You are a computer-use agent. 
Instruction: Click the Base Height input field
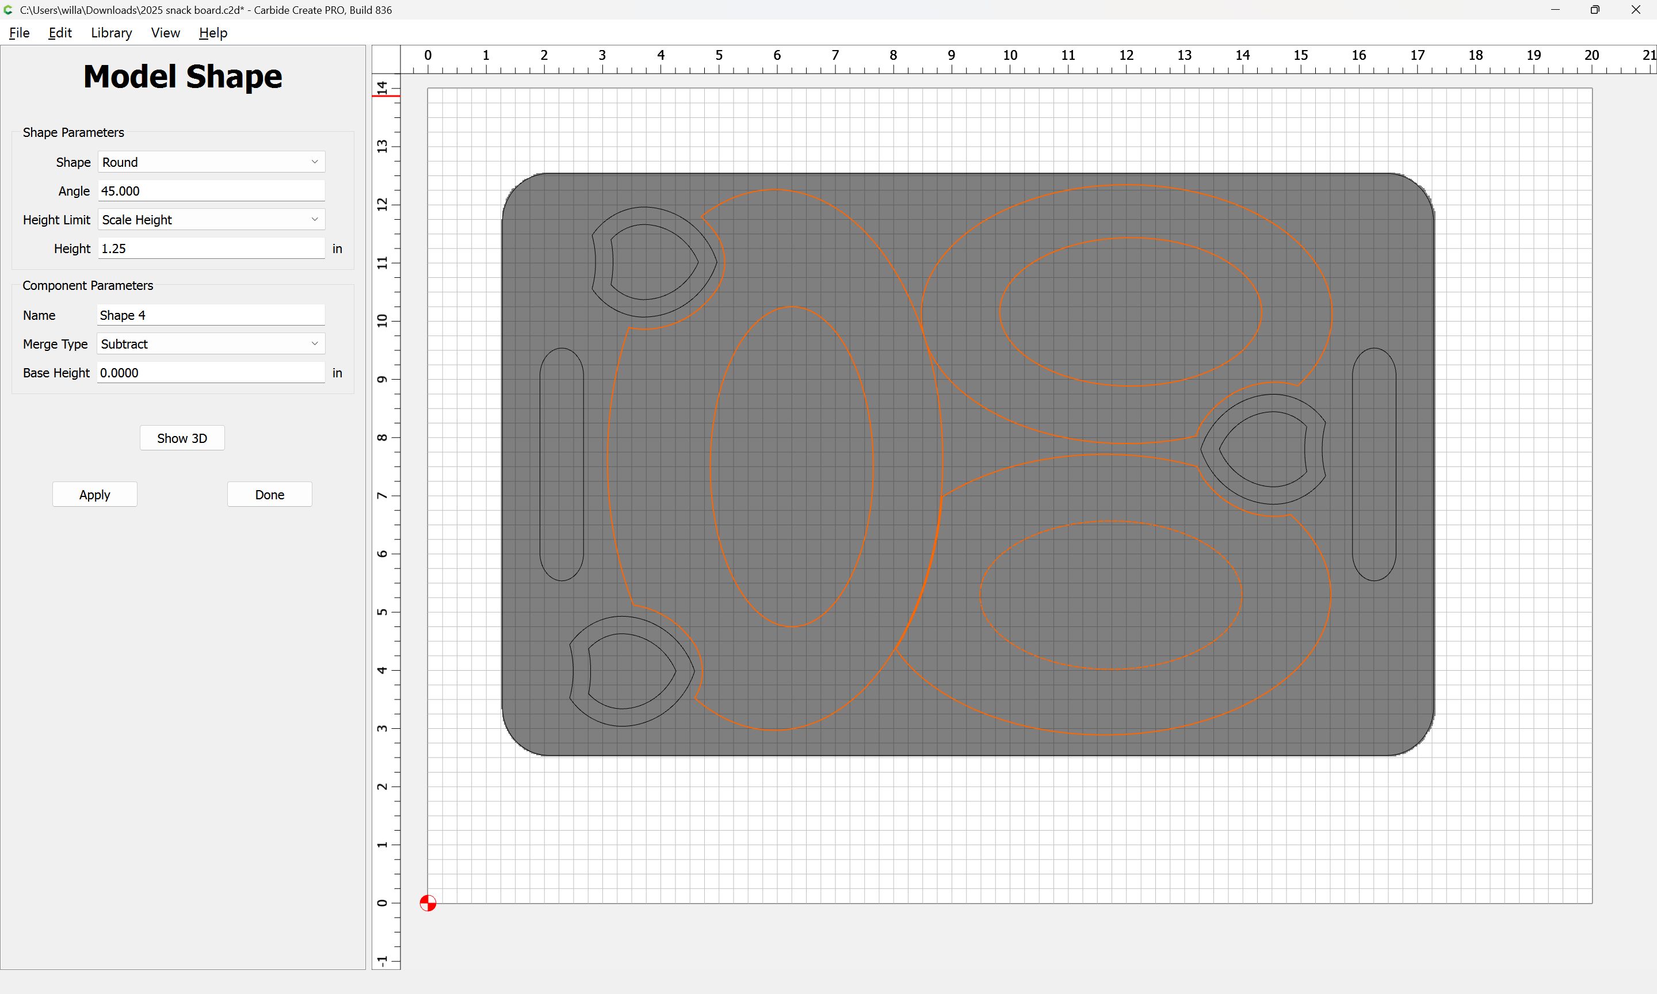(x=211, y=372)
